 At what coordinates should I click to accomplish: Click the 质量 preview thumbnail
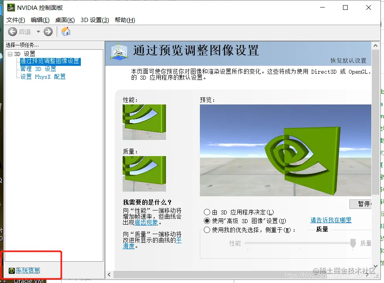point(144,174)
